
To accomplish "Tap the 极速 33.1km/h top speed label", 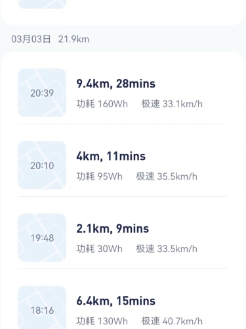I will click(x=172, y=104).
